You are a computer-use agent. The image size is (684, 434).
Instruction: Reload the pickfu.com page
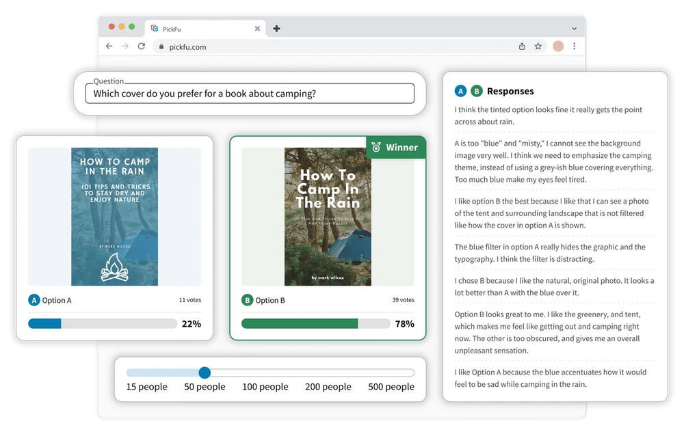click(142, 46)
